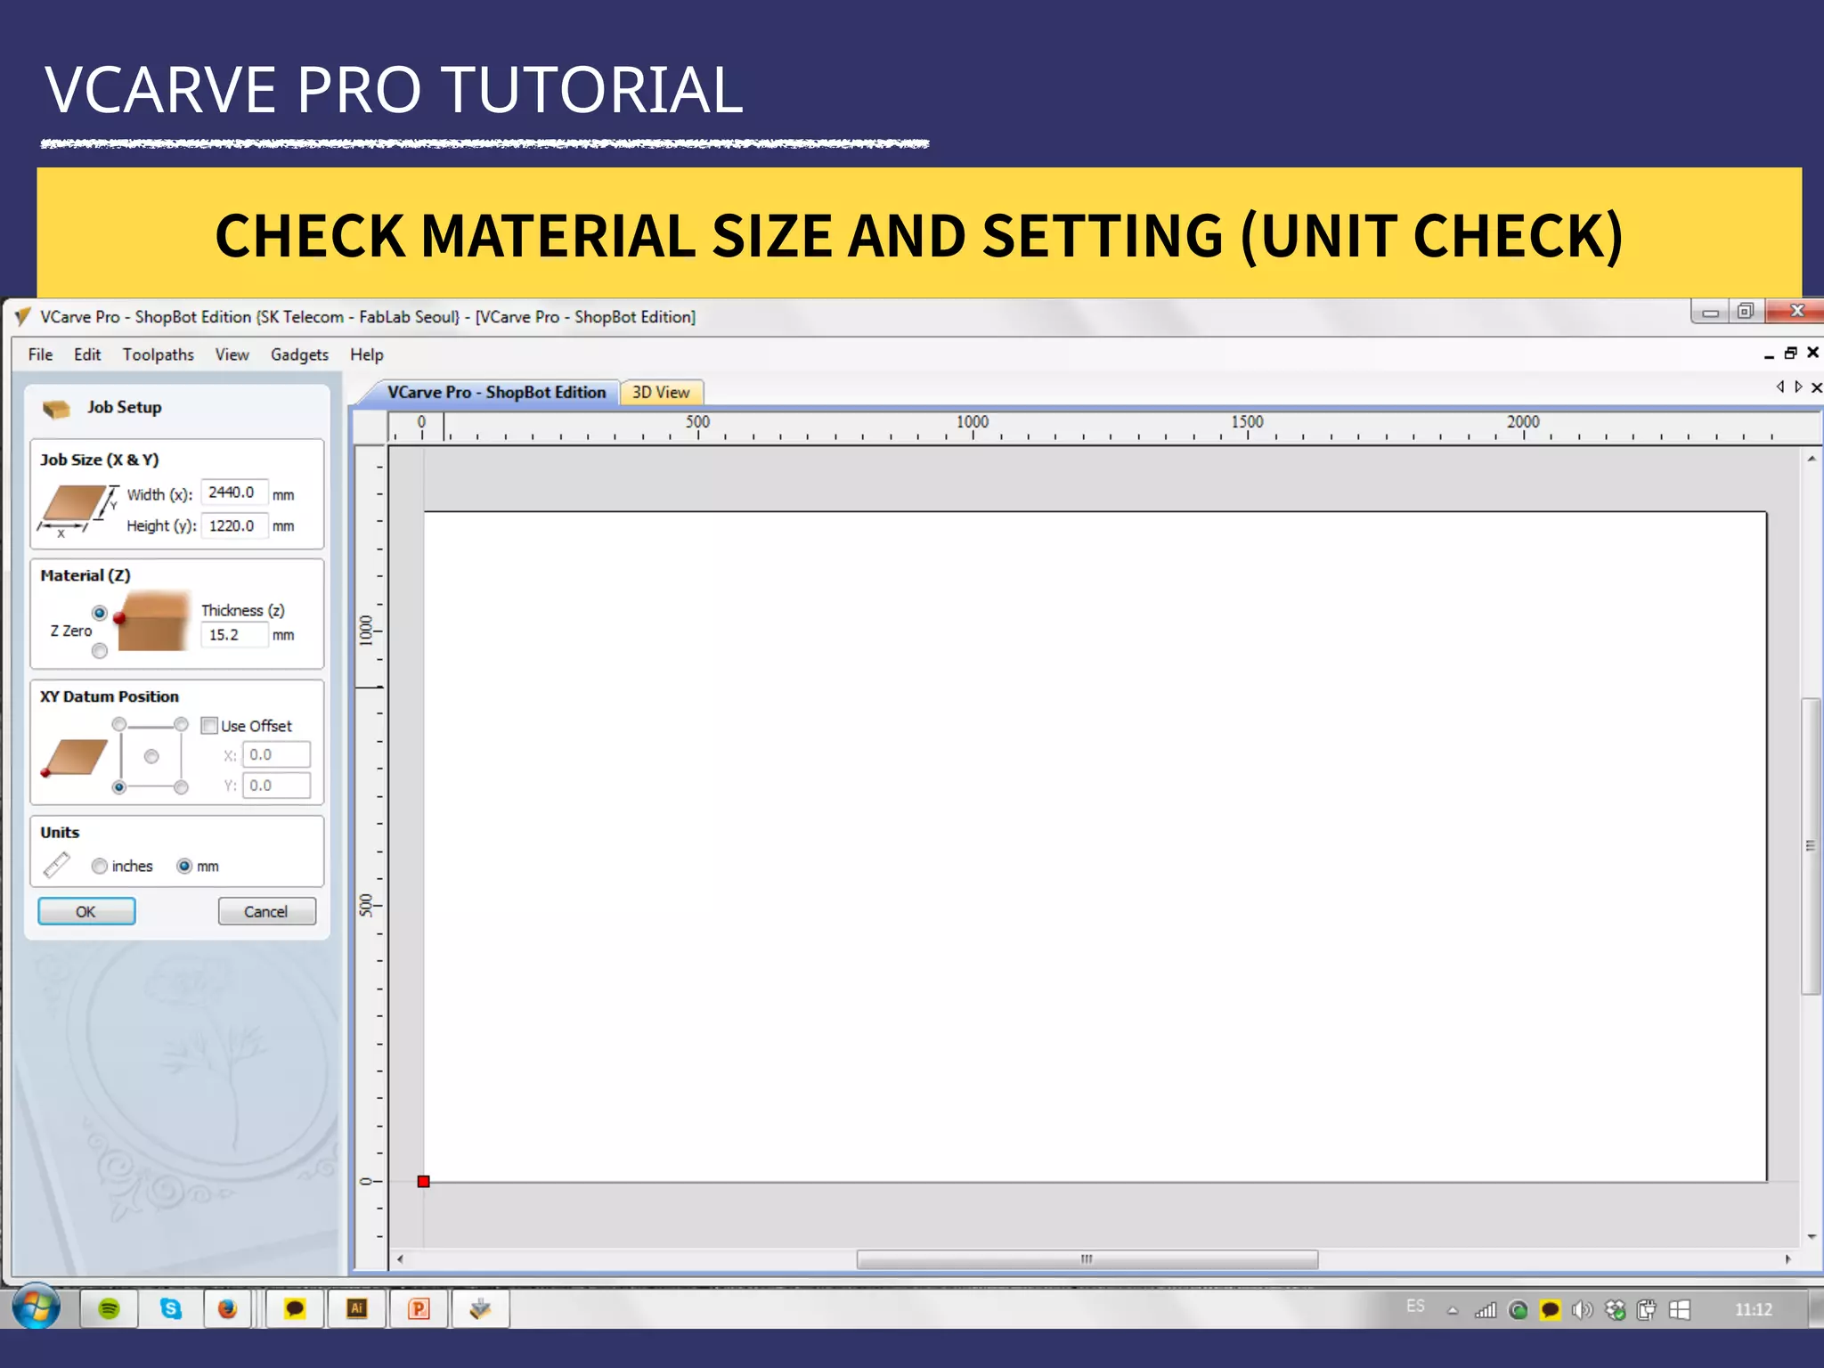Click the VCarve Pro title bar logo
Viewport: 1824px width, 1368px height.
pyautogui.click(x=24, y=317)
